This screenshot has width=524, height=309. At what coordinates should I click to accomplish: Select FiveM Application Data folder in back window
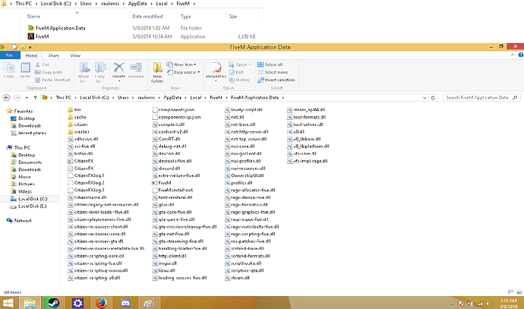click(56, 28)
